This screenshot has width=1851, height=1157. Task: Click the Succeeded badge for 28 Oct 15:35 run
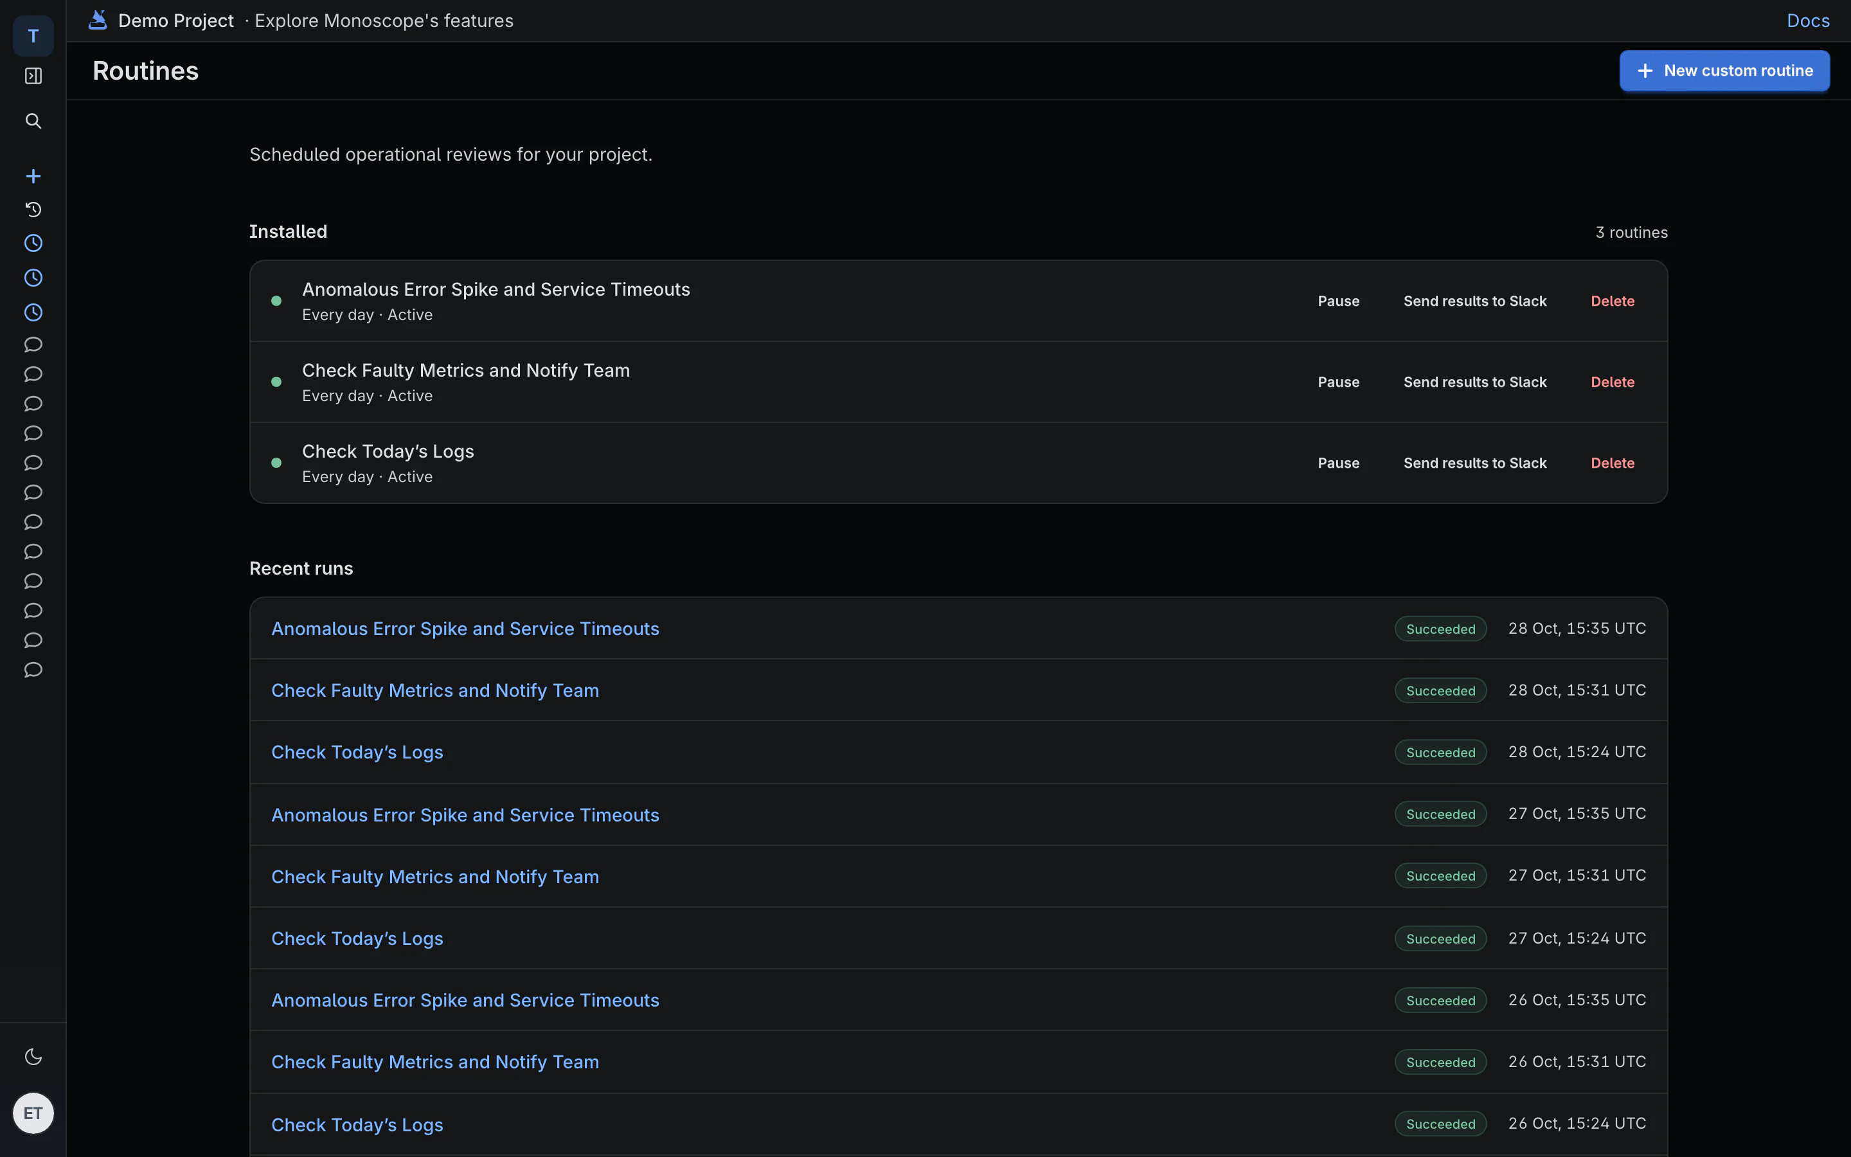(x=1440, y=629)
